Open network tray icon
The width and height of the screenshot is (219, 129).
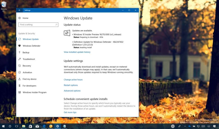tap(198, 126)
